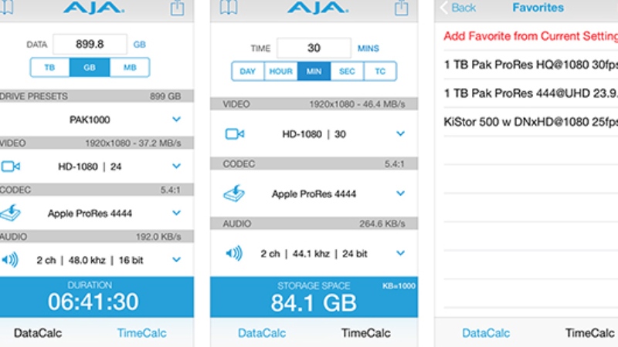The width and height of the screenshot is (618, 347).
Task: Expand the PAK1000 drive preset dropdown
Action: (176, 120)
